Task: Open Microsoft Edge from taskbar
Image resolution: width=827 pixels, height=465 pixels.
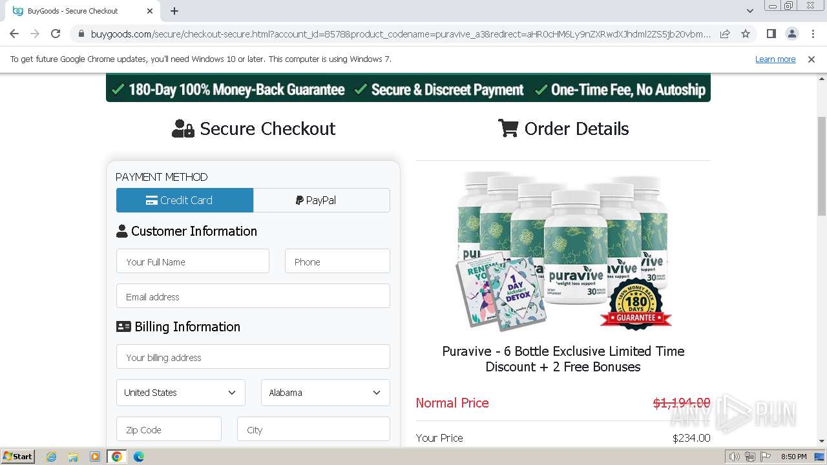Action: point(139,457)
